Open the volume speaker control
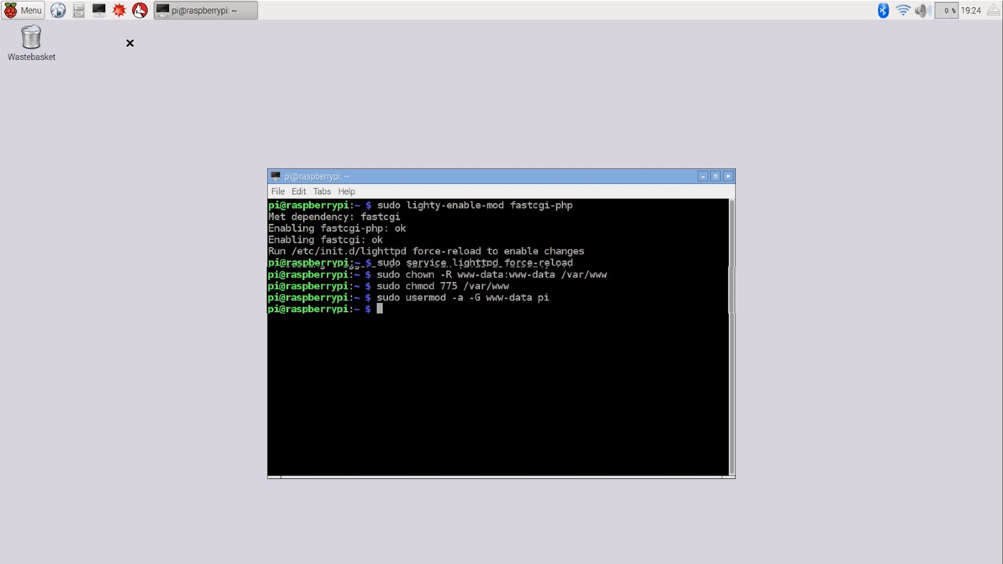Image resolution: width=1003 pixels, height=564 pixels. [923, 10]
